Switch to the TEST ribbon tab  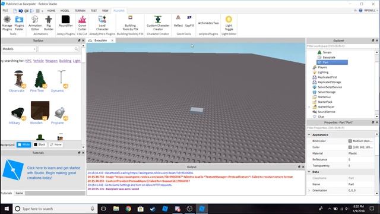(x=94, y=11)
